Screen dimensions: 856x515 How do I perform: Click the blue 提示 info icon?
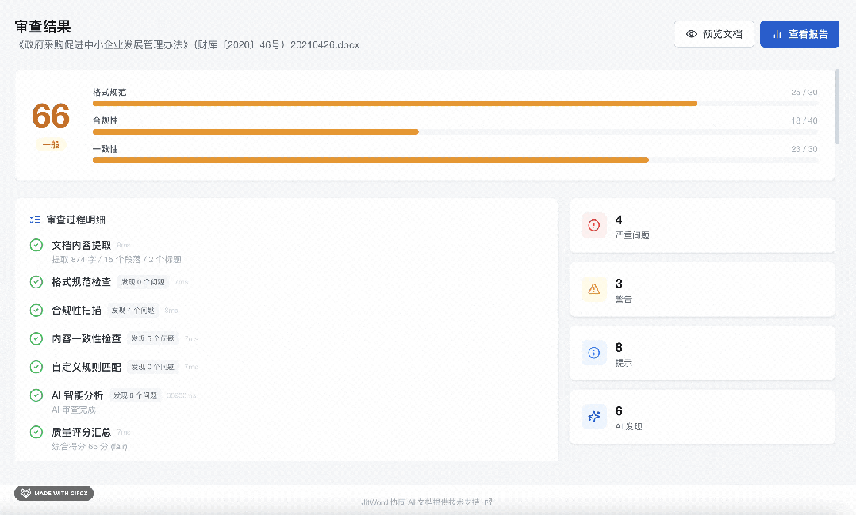click(x=594, y=353)
